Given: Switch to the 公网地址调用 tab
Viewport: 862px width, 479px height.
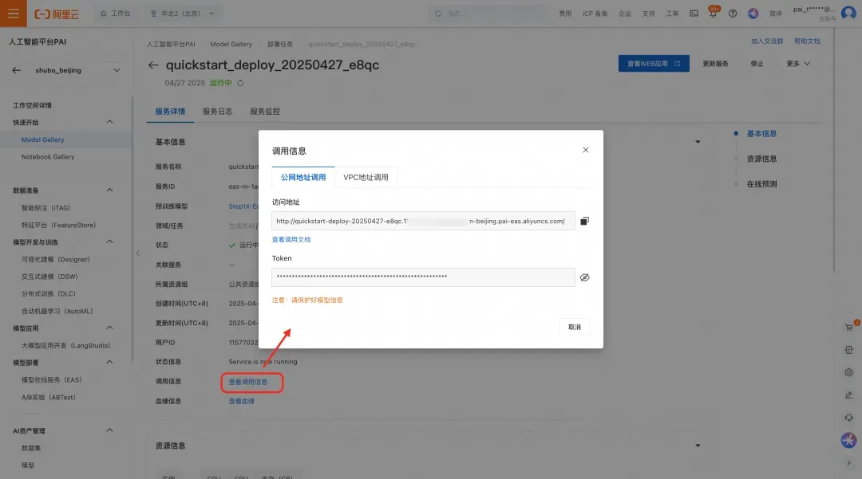Looking at the screenshot, I should [303, 177].
